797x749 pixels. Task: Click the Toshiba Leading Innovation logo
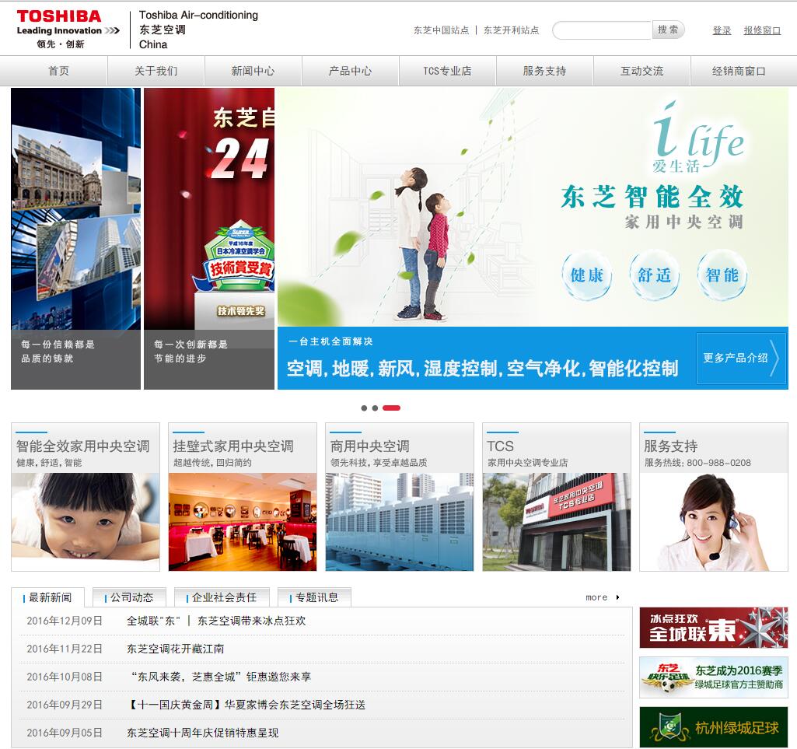(x=68, y=29)
